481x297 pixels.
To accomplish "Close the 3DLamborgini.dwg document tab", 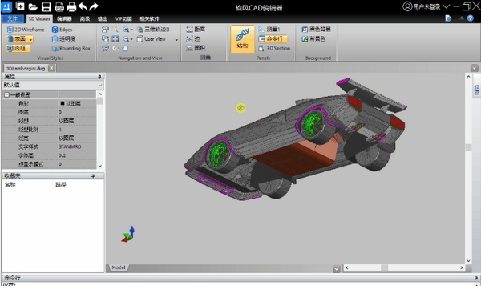I will click(x=51, y=68).
